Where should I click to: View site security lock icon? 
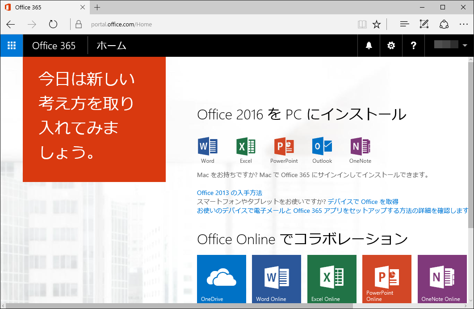click(79, 24)
